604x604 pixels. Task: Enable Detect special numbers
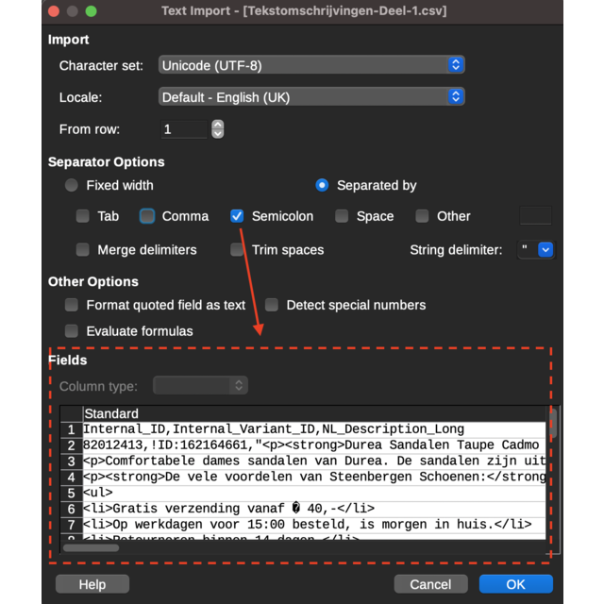[272, 305]
